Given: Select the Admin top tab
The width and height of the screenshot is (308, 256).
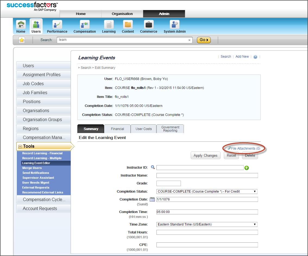Looking at the screenshot, I should click(164, 14).
